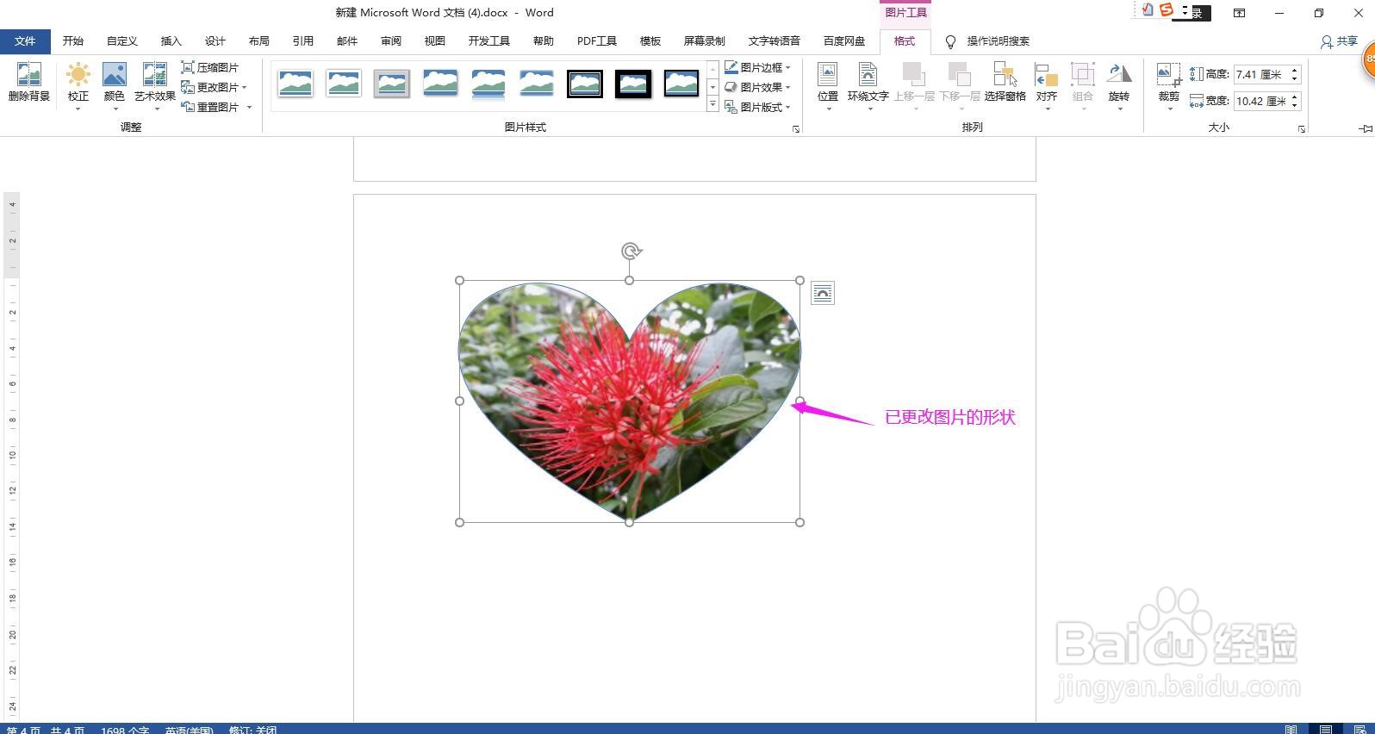Screen dimensions: 1375x734
Task: Click Track Changes status (修订: 关闭)
Action: (x=252, y=730)
